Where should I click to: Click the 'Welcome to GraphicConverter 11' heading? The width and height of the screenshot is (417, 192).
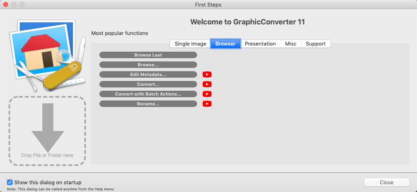click(x=247, y=22)
